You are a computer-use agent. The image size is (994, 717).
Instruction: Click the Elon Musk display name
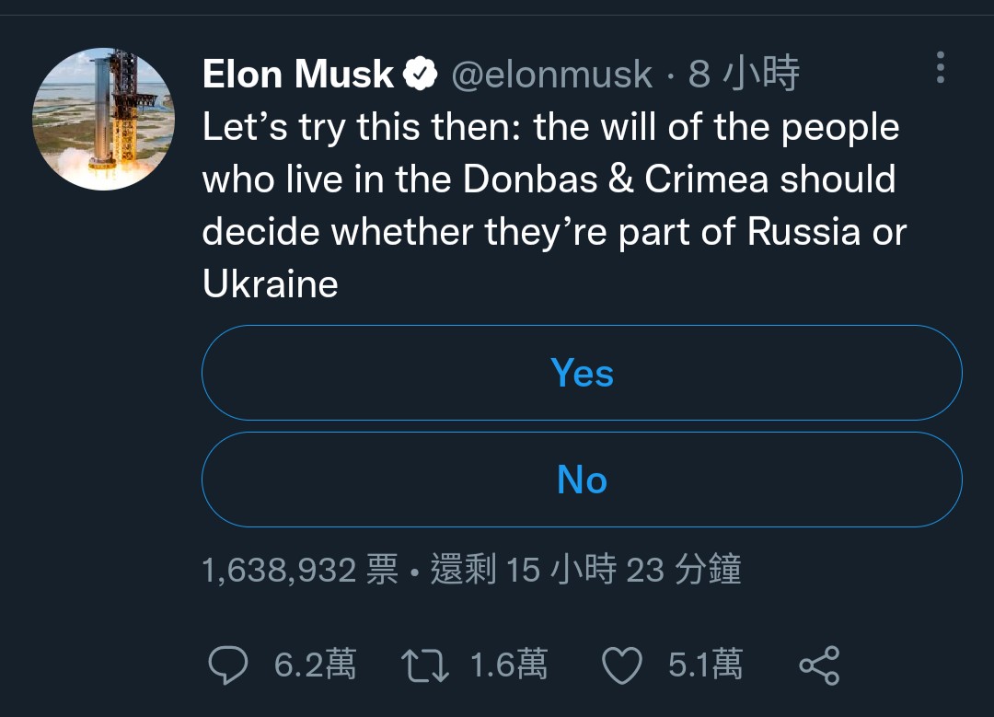[297, 75]
